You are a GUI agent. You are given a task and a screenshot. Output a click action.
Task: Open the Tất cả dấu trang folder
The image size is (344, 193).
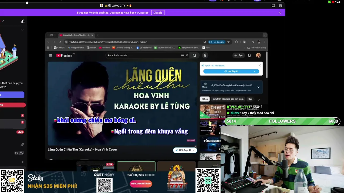(x=257, y=48)
